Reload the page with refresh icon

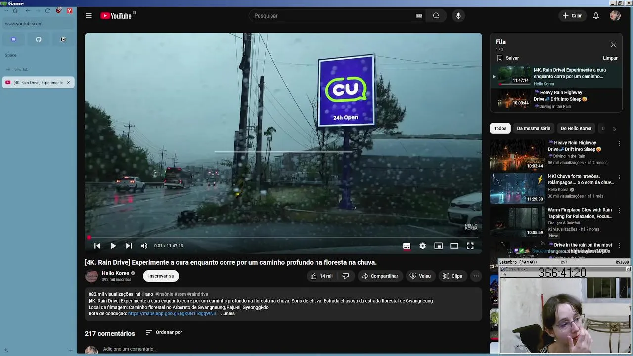click(47, 10)
